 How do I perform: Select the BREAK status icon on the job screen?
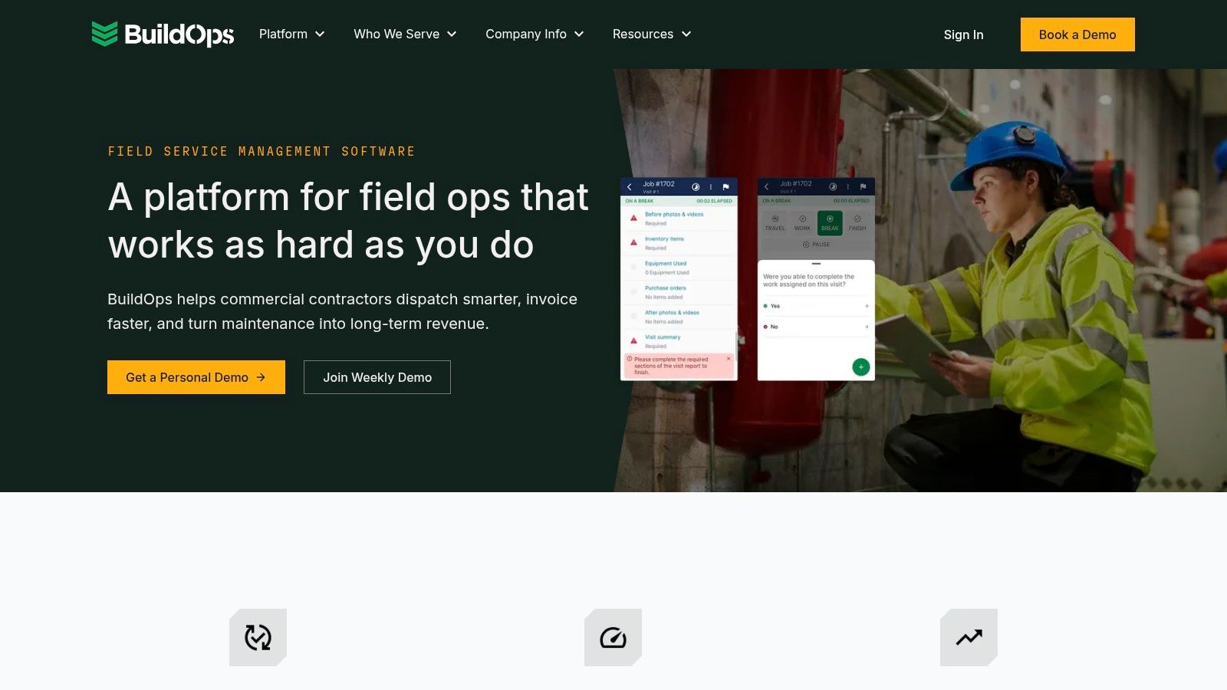click(830, 222)
